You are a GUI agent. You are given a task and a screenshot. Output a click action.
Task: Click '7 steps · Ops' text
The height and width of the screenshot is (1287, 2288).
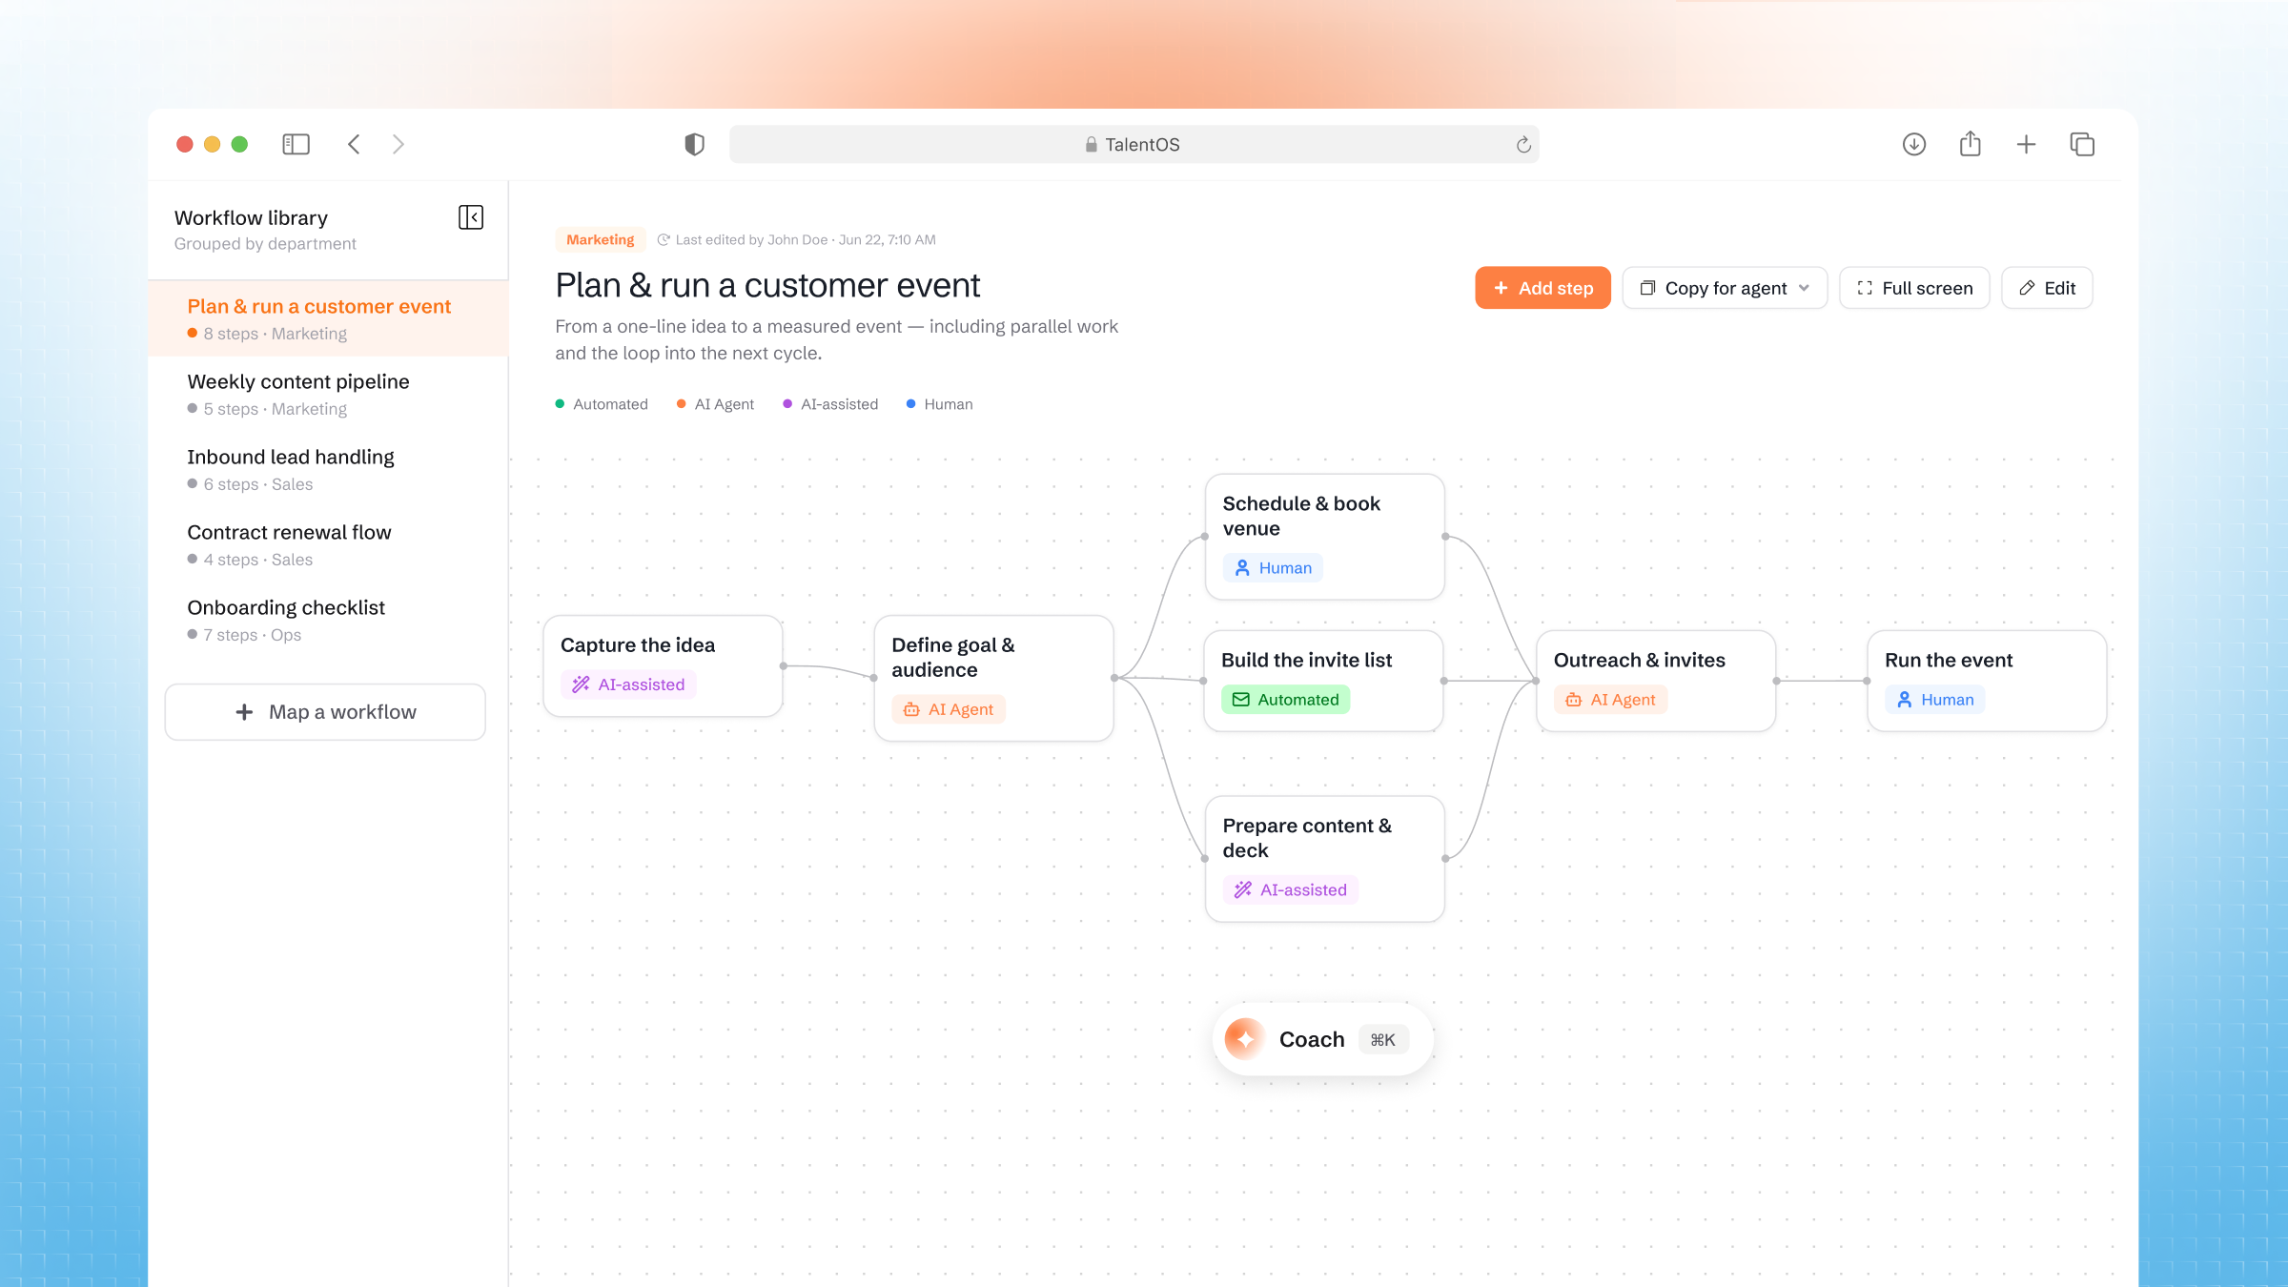(x=252, y=635)
